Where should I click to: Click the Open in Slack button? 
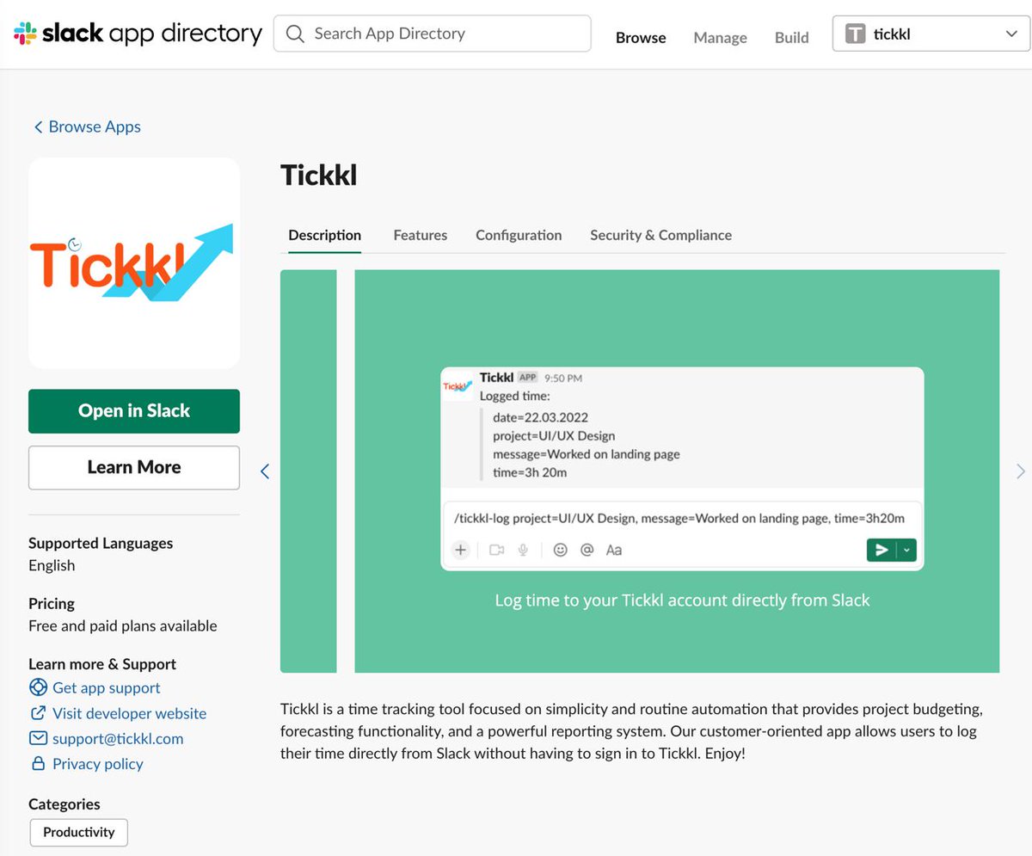coord(134,411)
